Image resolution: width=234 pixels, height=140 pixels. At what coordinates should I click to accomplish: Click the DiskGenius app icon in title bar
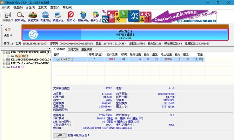(2, 2)
